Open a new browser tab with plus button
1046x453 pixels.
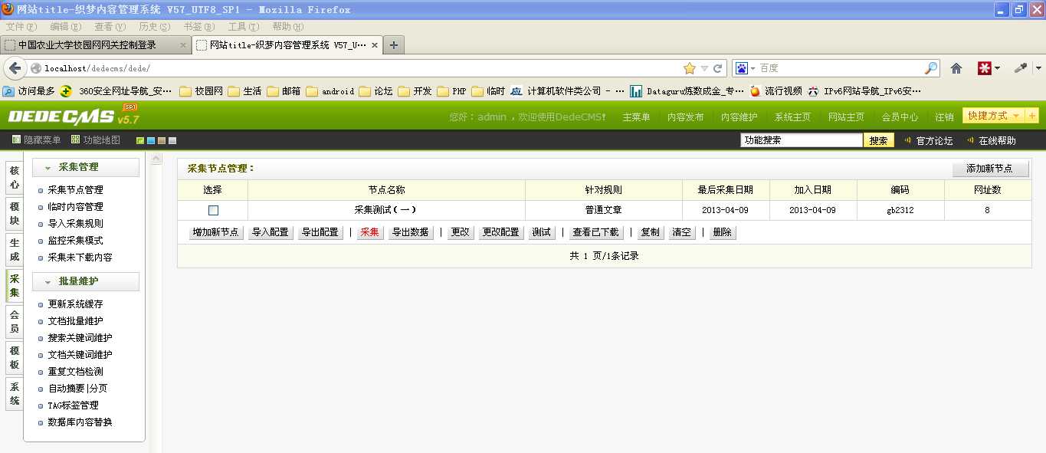coord(393,45)
